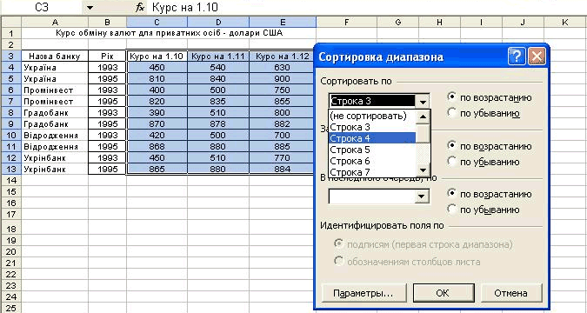Click the cell with value 868
Viewport: 587px width, 313px height.
click(x=157, y=146)
